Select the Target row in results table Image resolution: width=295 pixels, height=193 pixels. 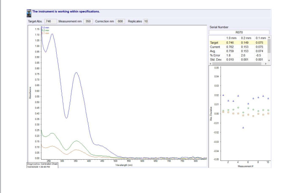pos(214,43)
